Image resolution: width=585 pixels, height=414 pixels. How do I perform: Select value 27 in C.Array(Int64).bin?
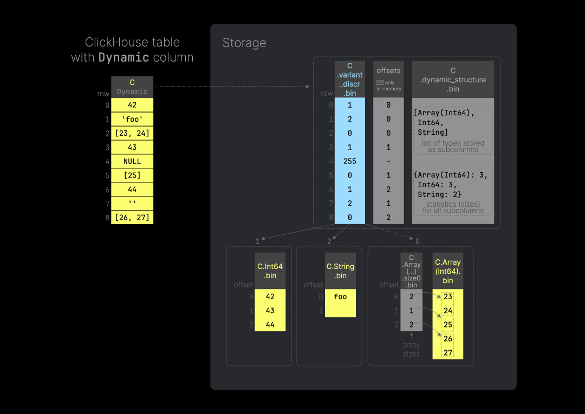pos(447,353)
